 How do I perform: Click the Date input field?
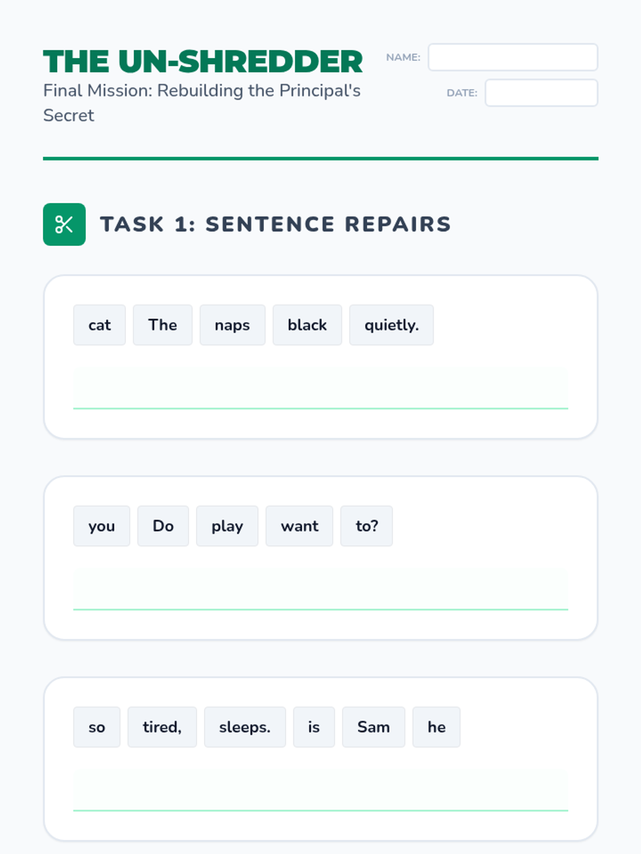point(541,93)
